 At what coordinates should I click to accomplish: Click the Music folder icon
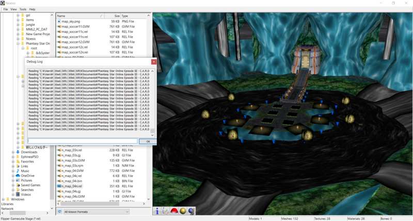[x=18, y=171]
